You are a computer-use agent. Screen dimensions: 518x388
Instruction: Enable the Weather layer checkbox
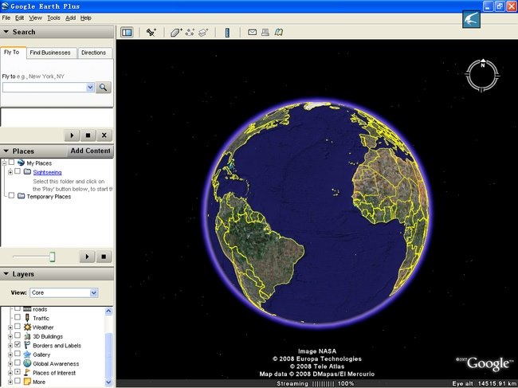pos(18,326)
